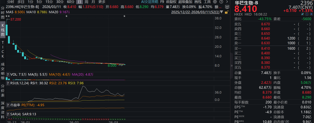
Task: Click the SAR(4) indicator help icon
Action: (x=8, y=113)
